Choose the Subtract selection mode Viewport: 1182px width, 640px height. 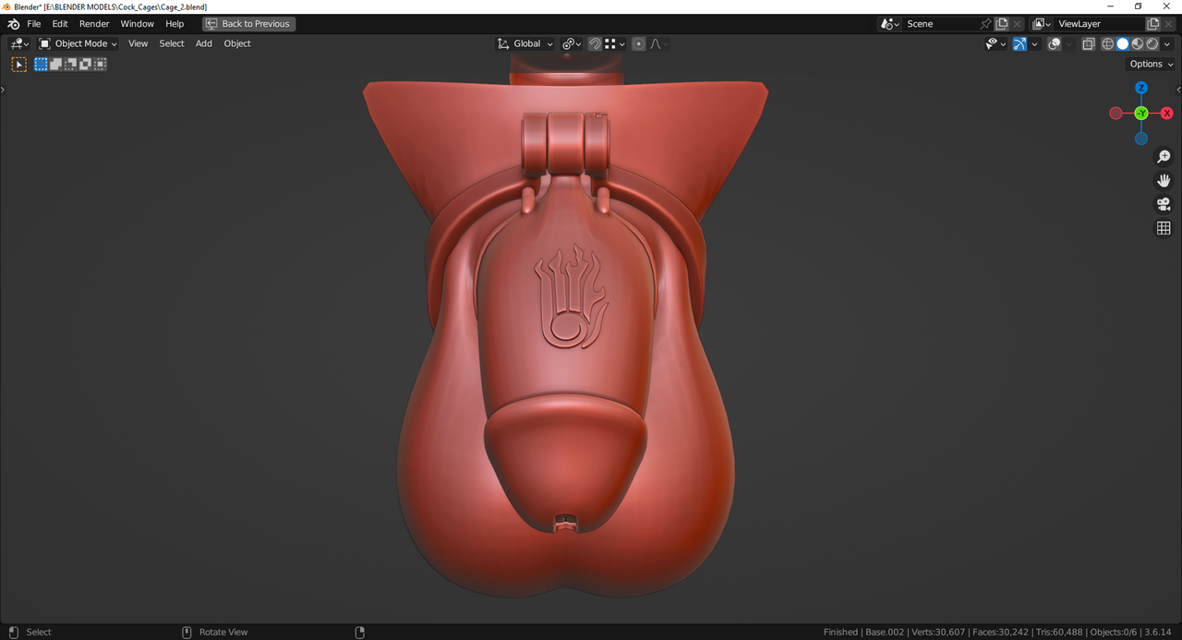[70, 64]
